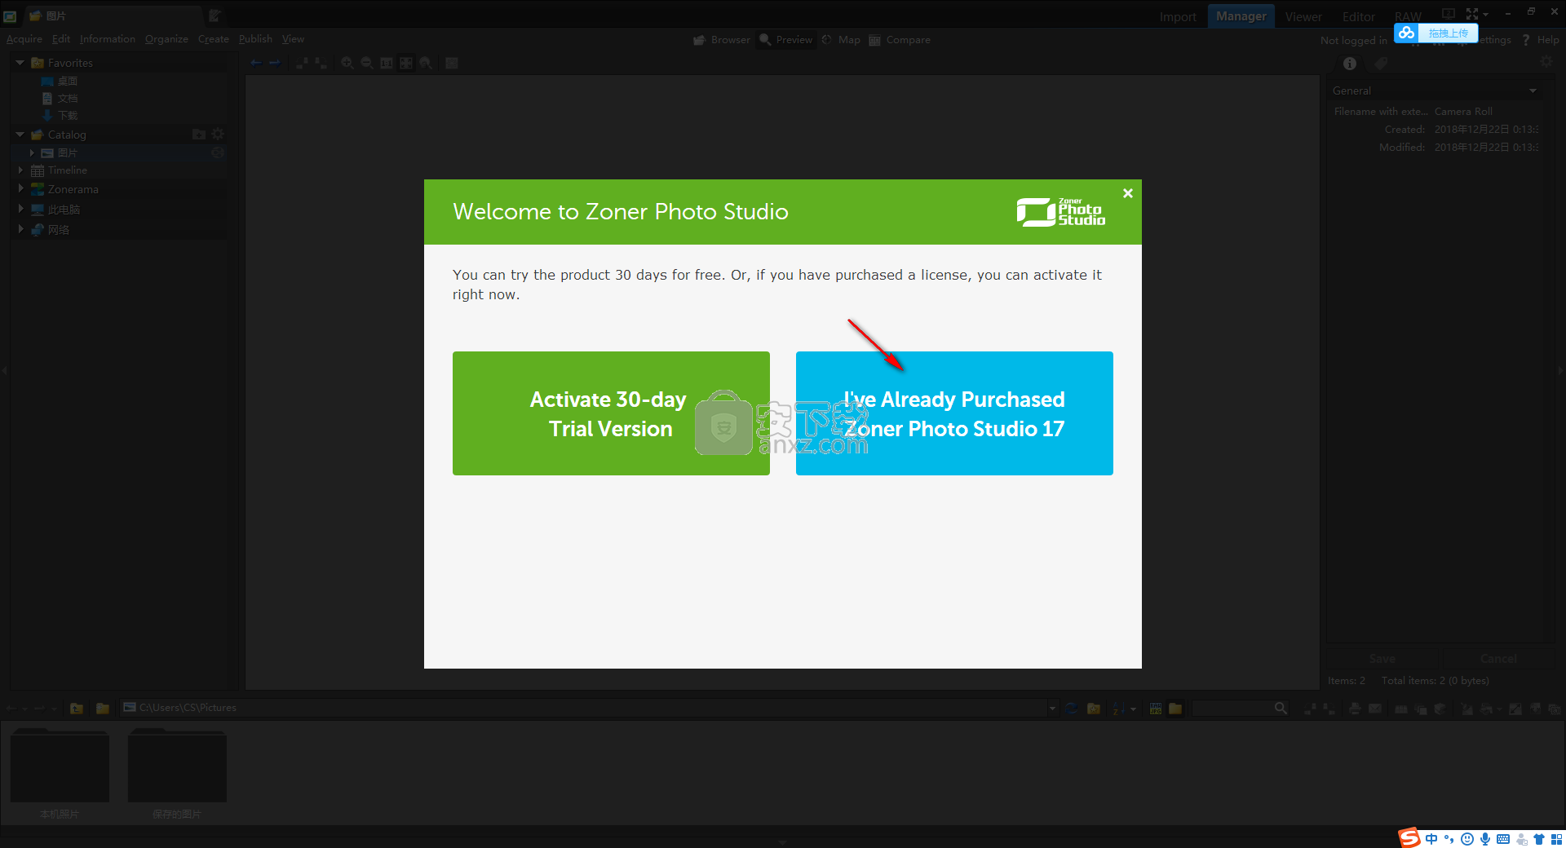Click the preview forward arrow
This screenshot has height=848, width=1566.
coord(275,63)
